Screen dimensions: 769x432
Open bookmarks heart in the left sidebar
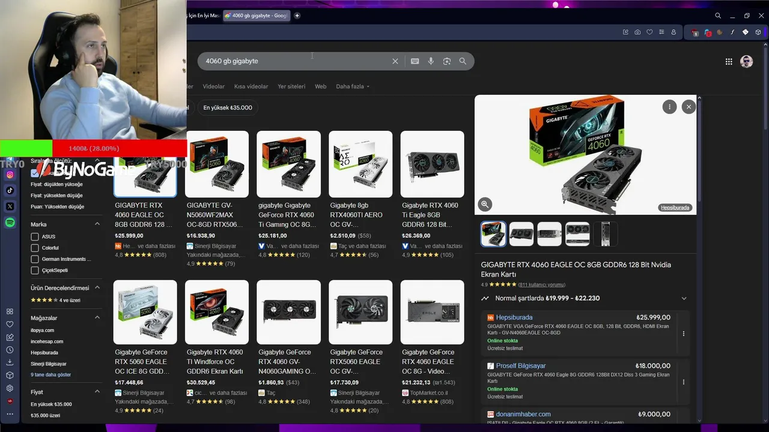click(x=10, y=324)
